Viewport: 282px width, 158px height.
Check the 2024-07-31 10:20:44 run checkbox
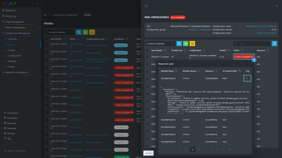click(x=147, y=57)
